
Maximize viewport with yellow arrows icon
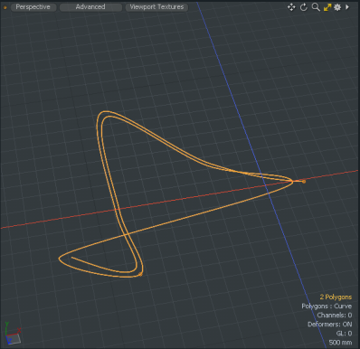click(x=327, y=7)
